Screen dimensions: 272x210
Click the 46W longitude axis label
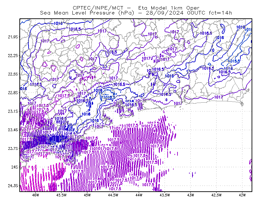[36, 195]
